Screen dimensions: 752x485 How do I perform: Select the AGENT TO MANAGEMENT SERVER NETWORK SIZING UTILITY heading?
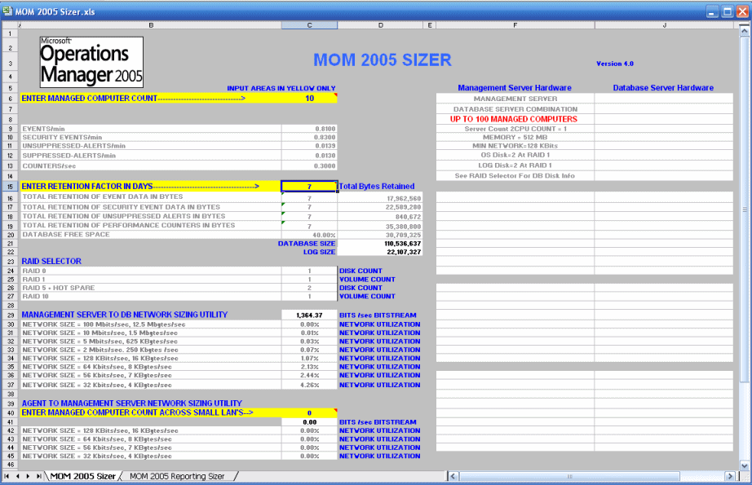click(x=132, y=403)
